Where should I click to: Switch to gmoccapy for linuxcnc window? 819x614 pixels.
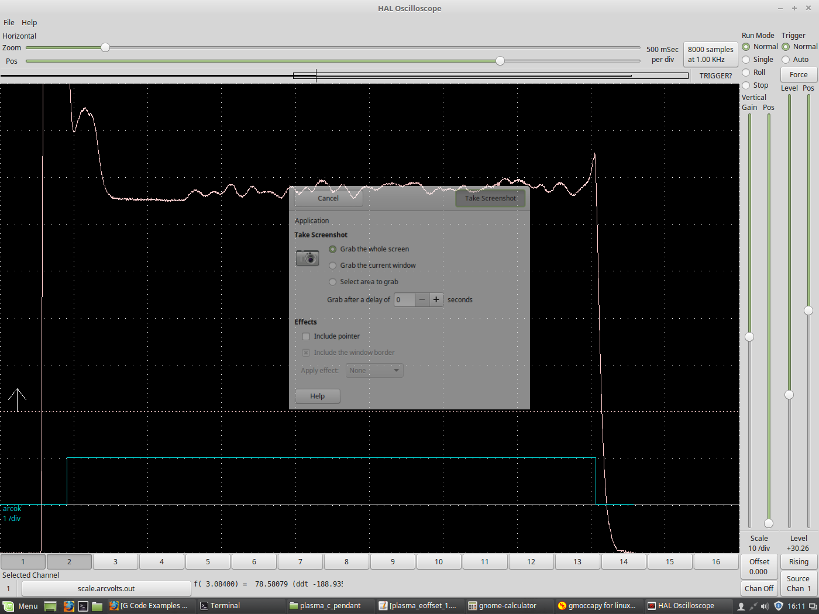(x=598, y=606)
